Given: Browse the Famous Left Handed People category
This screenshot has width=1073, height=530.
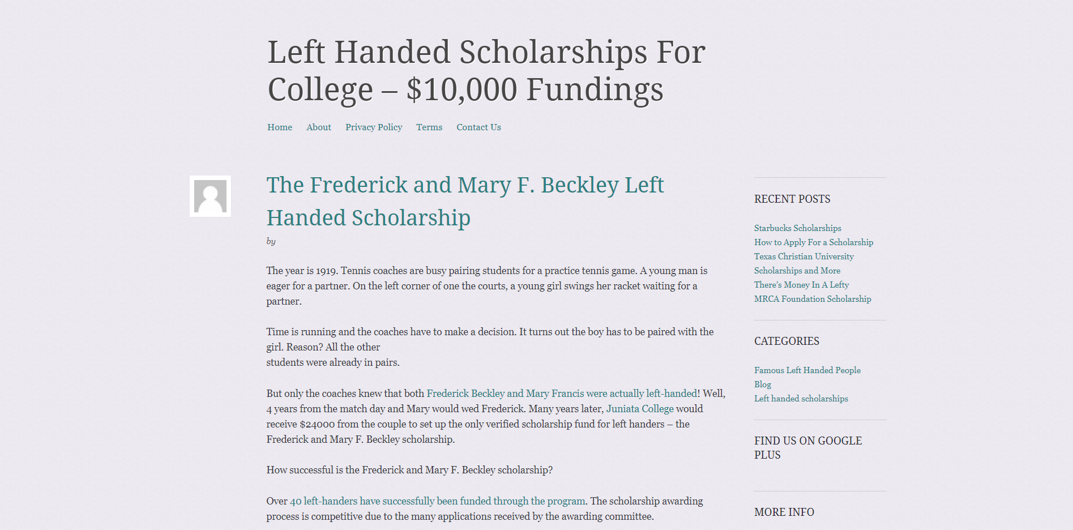Looking at the screenshot, I should coord(806,370).
